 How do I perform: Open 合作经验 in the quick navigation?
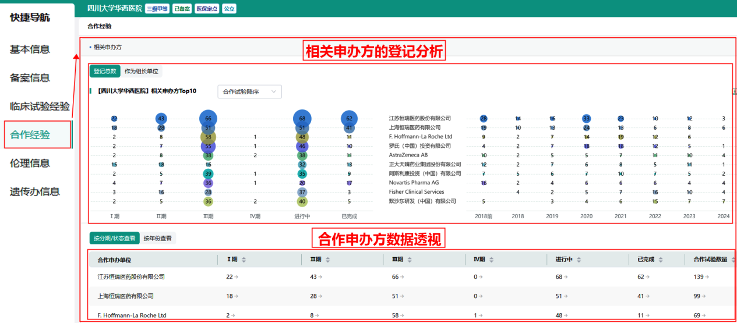click(30, 135)
